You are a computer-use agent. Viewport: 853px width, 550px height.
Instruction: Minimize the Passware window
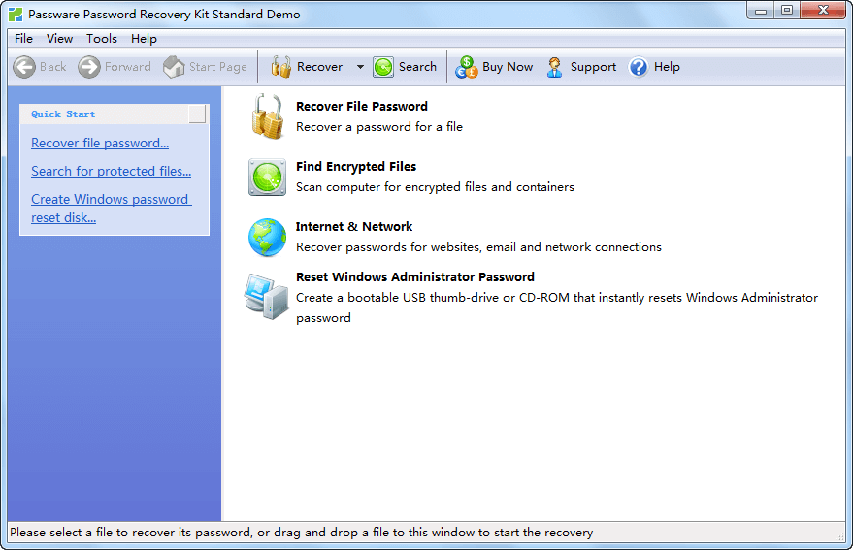click(761, 10)
